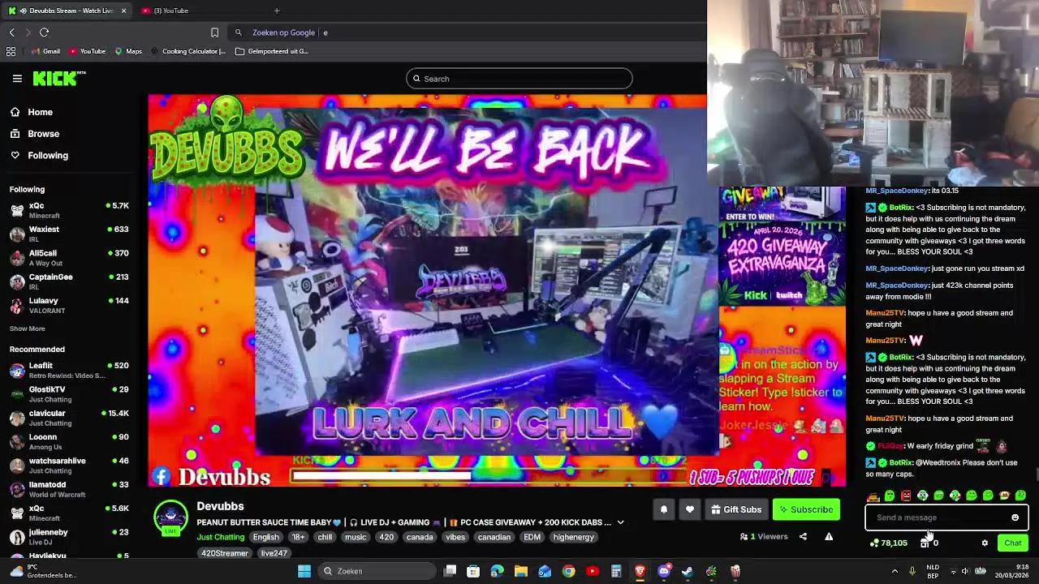Open the Cooking Calculator bookmark

point(188,51)
